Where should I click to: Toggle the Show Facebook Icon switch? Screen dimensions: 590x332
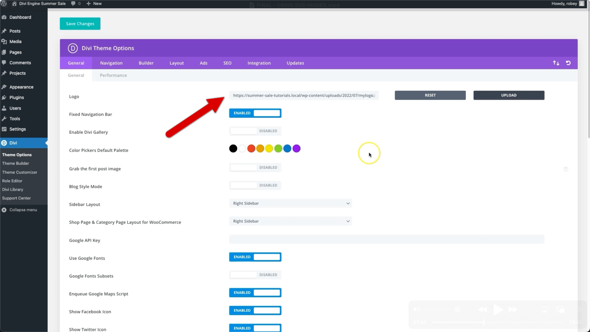(x=255, y=311)
